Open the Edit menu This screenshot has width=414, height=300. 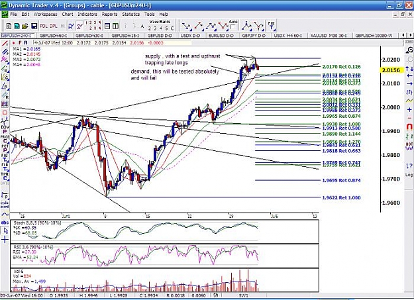(x=25, y=15)
